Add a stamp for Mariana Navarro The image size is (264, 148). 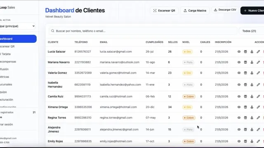pyautogui.click(x=252, y=62)
